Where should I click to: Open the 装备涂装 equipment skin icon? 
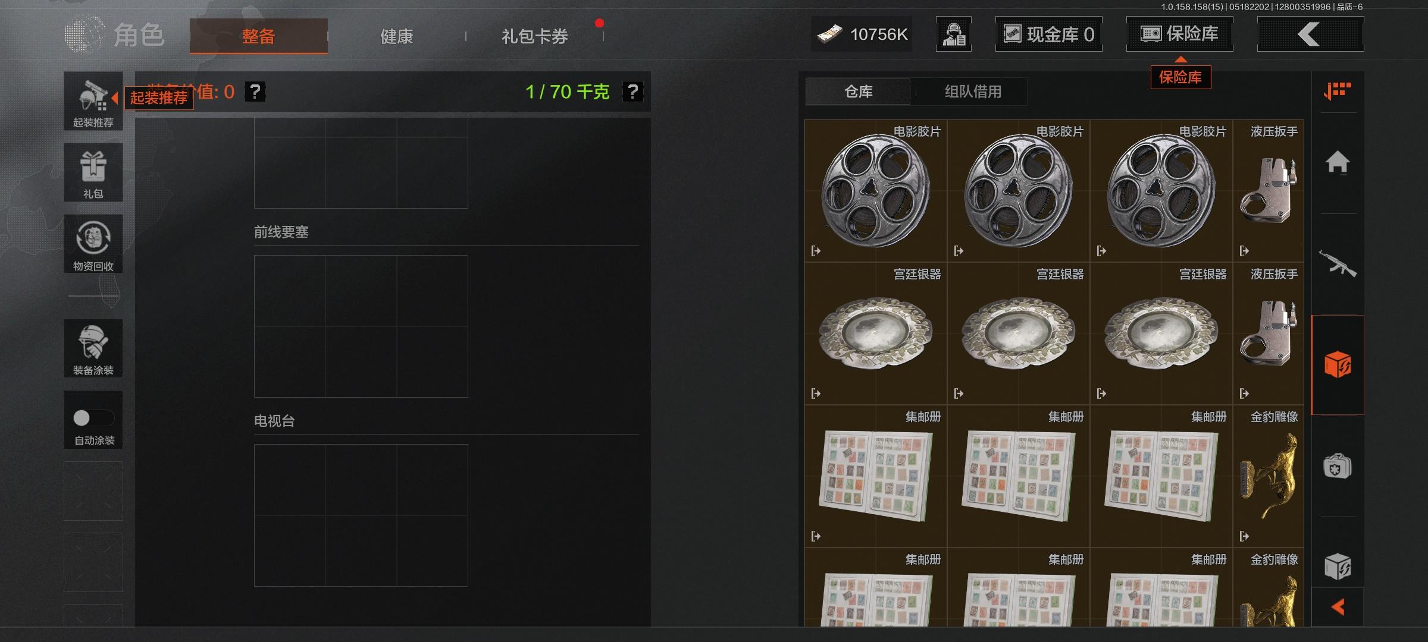pos(93,348)
